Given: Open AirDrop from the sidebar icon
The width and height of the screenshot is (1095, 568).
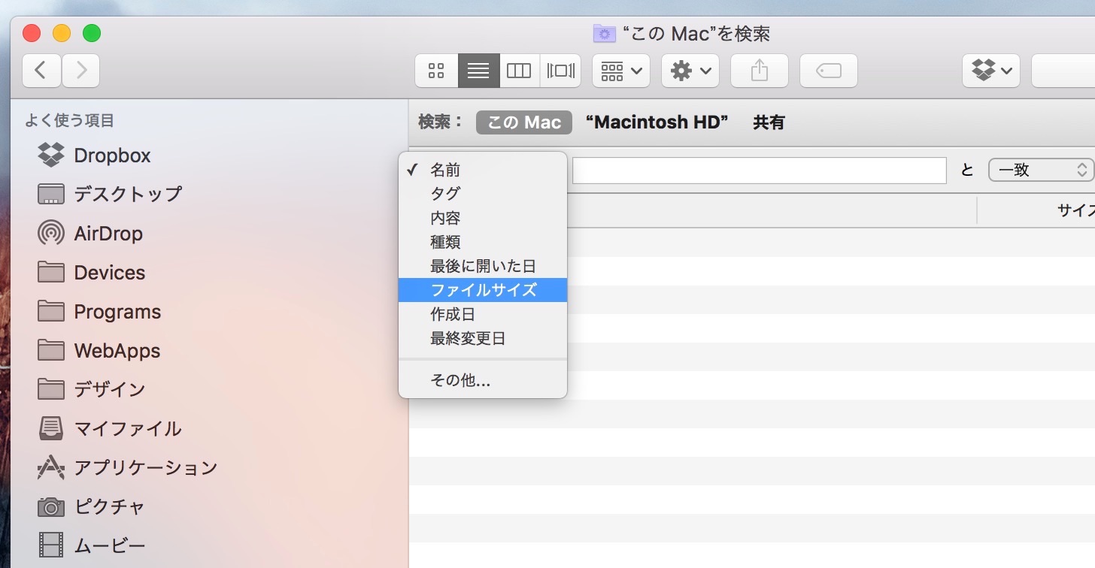Looking at the screenshot, I should click(x=51, y=233).
